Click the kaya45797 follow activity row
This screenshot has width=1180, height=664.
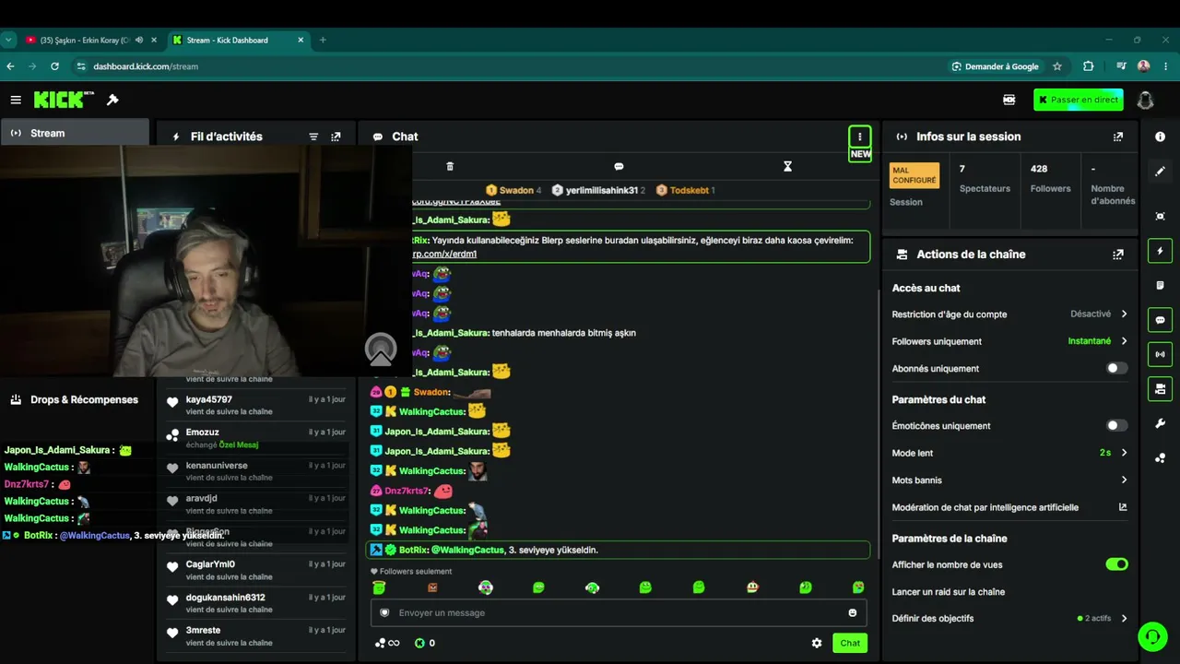click(256, 405)
